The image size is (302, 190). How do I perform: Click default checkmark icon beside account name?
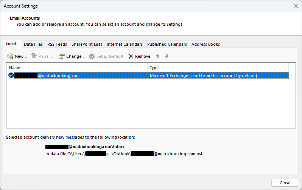tap(11, 76)
